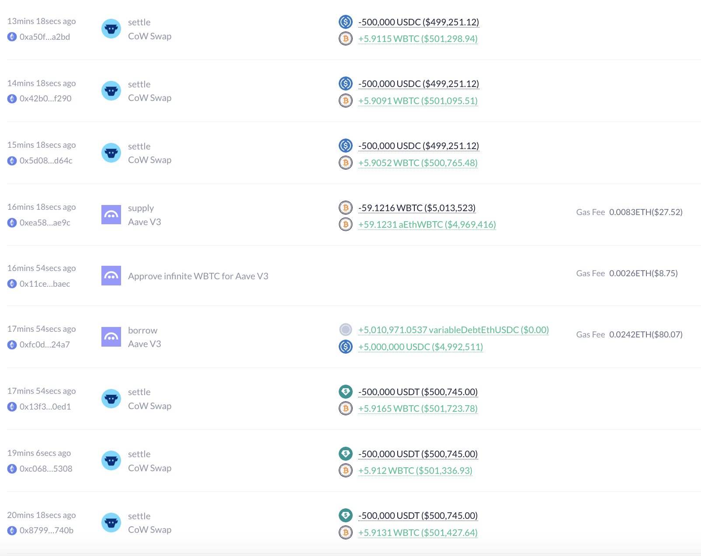Click the Gas Fee 0.0083ETH($27.52) value

[x=646, y=212]
